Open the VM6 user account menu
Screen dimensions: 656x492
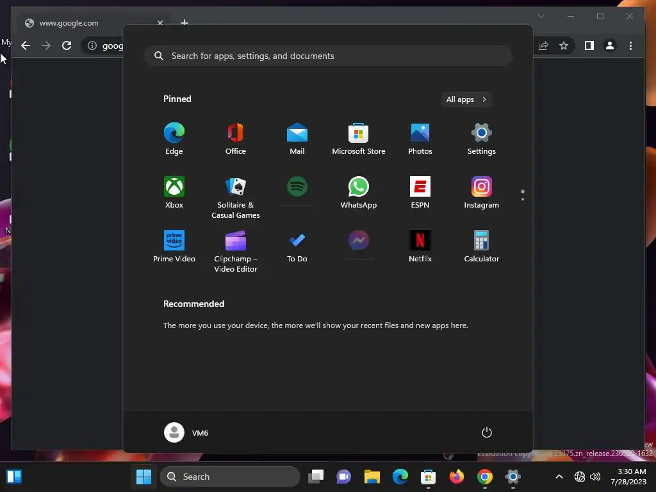(186, 432)
